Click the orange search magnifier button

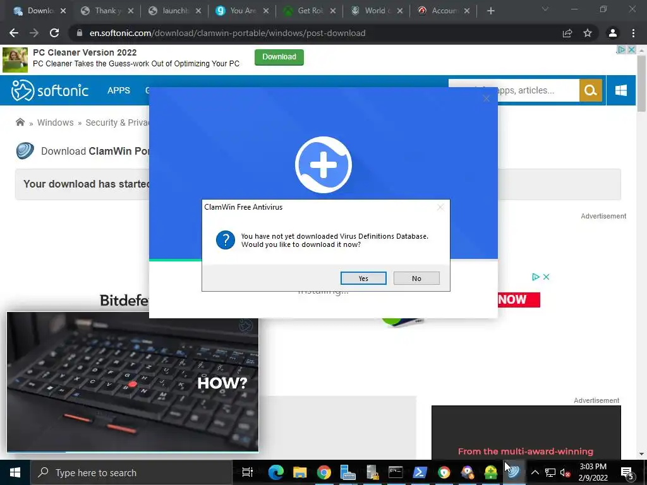click(591, 90)
